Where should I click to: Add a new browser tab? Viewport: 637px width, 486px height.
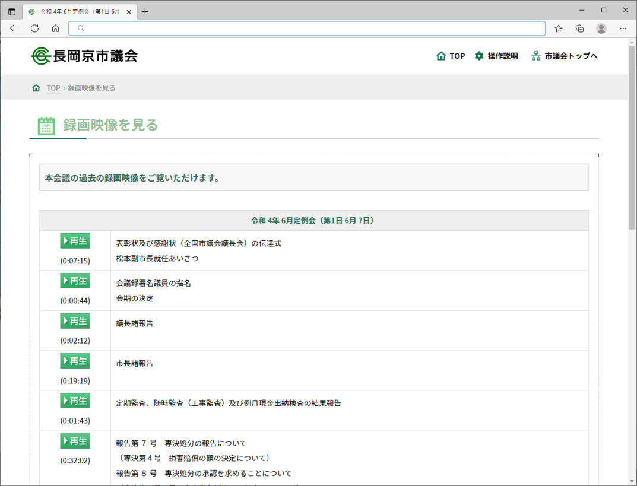[x=145, y=12]
